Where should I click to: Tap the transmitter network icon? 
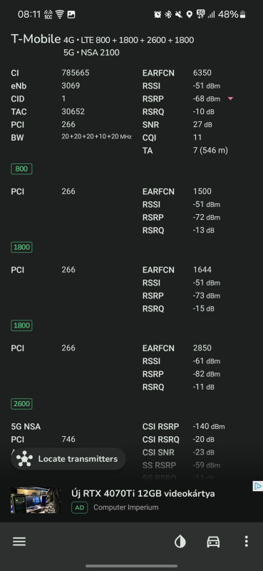pos(25,459)
